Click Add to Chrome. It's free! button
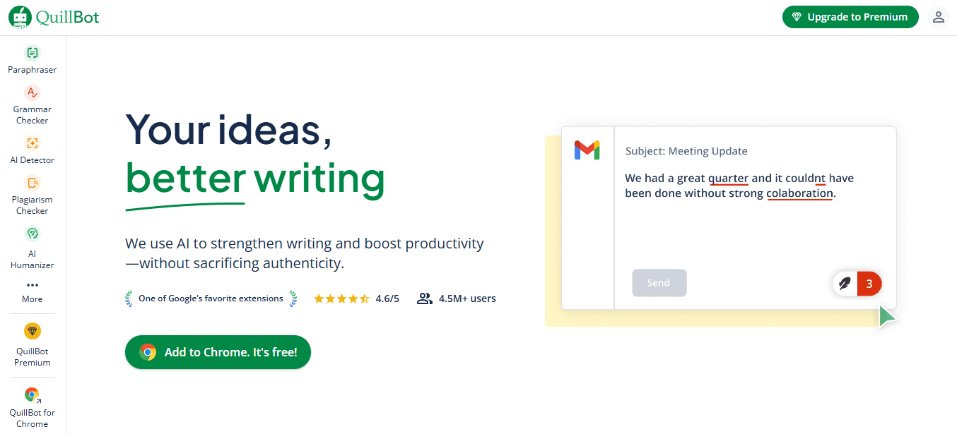 [x=218, y=352]
